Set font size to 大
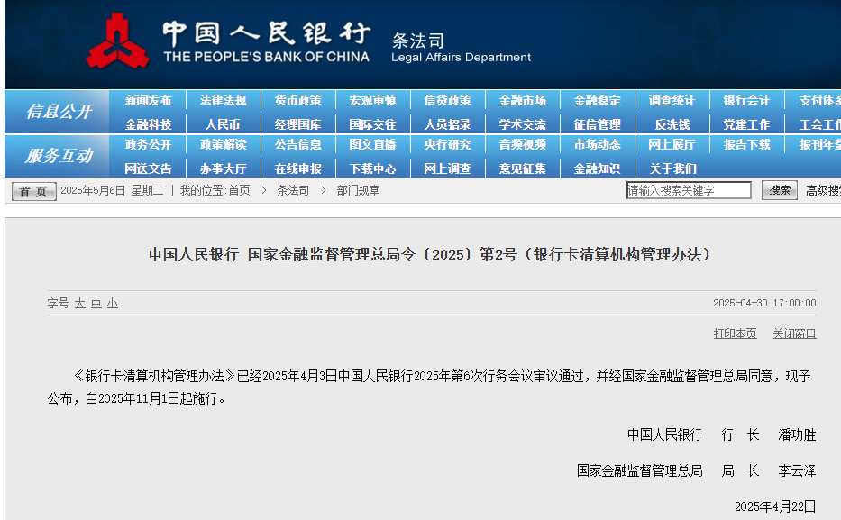Viewport: 841px width, 520px height. [x=80, y=304]
